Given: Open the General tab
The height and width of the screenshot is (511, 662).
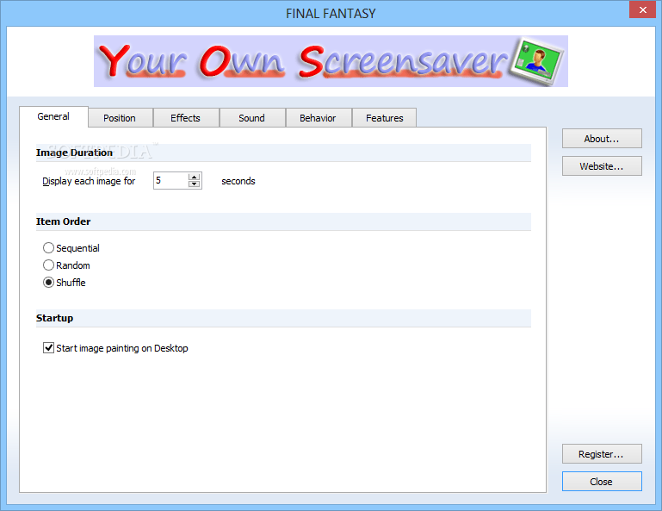Looking at the screenshot, I should [53, 116].
